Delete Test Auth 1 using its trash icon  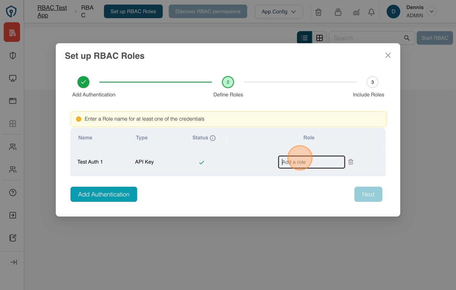tap(351, 162)
